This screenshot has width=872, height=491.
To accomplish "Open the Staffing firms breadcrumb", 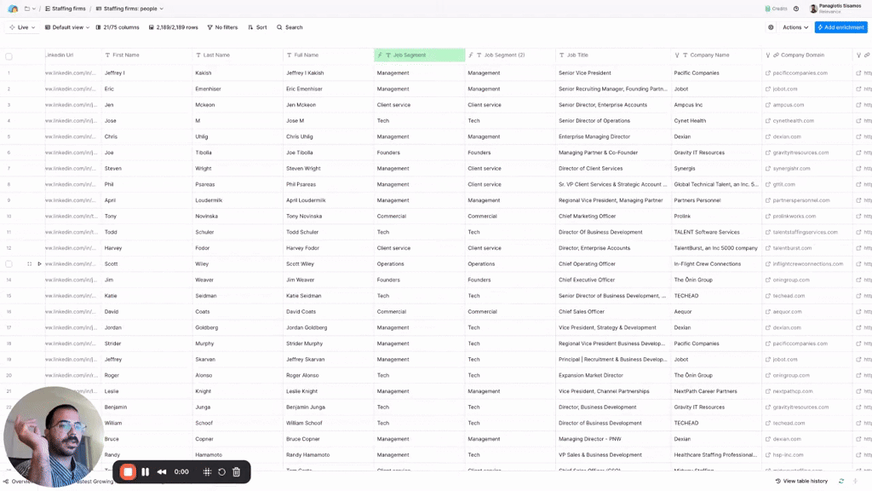I will click(x=65, y=9).
